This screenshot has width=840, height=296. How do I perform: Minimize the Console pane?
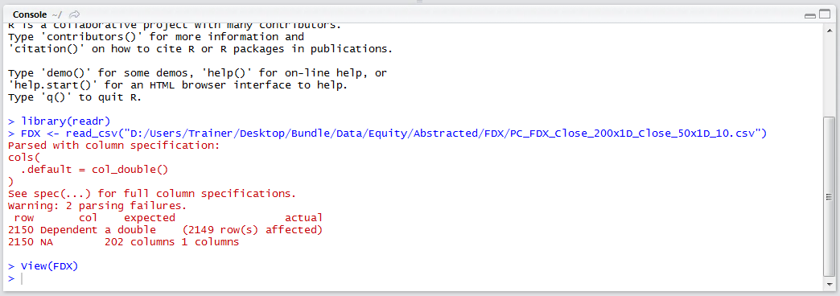[810, 15]
